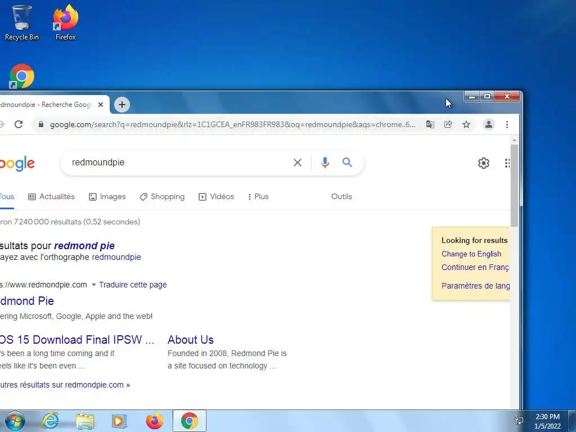Click the results count text
The image size is (576, 432).
click(70, 222)
